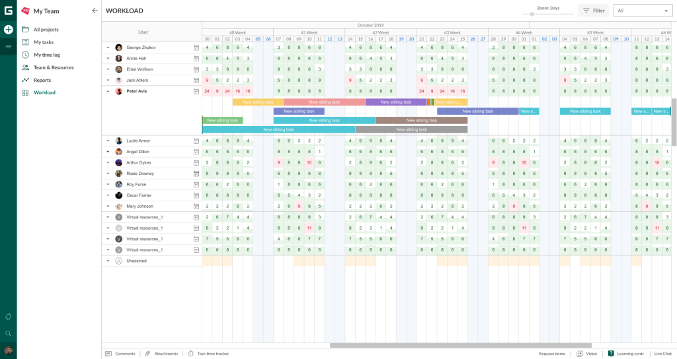The width and height of the screenshot is (677, 359).
Task: Open Learning centr link
Action: coord(626,354)
